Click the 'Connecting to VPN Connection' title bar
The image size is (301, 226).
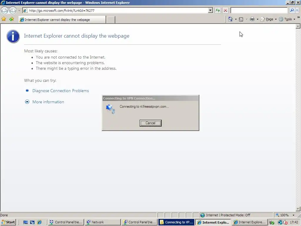click(x=150, y=98)
